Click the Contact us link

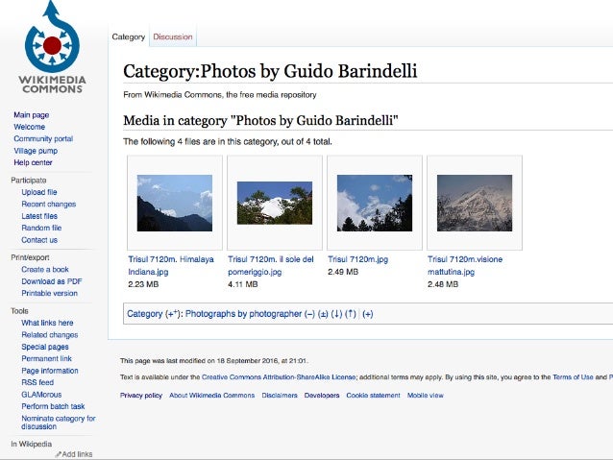coord(39,240)
